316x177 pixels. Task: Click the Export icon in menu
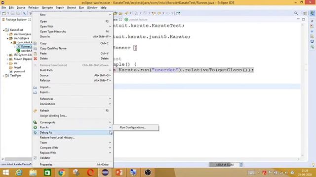[x=35, y=92]
